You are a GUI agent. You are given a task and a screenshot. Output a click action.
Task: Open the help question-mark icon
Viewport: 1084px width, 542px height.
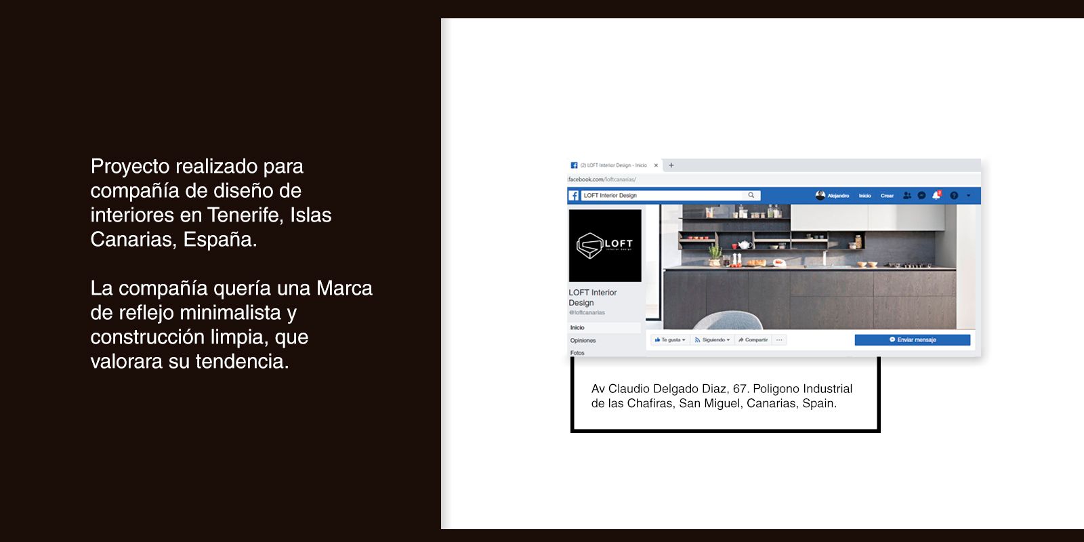[x=954, y=195]
